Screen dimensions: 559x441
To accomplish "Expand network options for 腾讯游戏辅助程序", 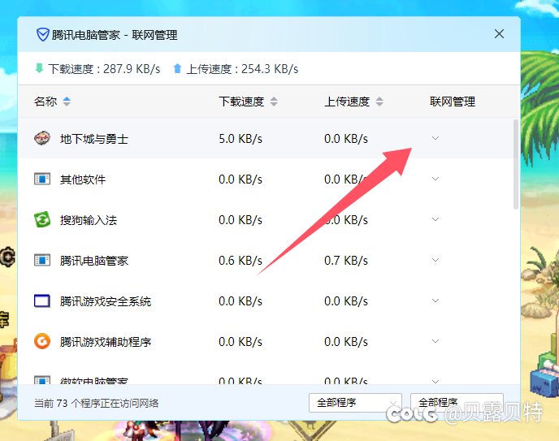I will point(435,341).
